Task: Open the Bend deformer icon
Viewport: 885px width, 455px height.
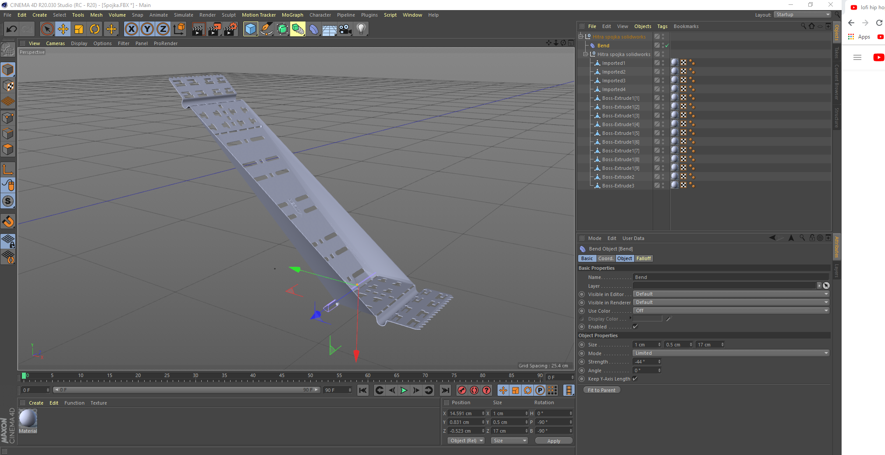Action: pos(314,29)
